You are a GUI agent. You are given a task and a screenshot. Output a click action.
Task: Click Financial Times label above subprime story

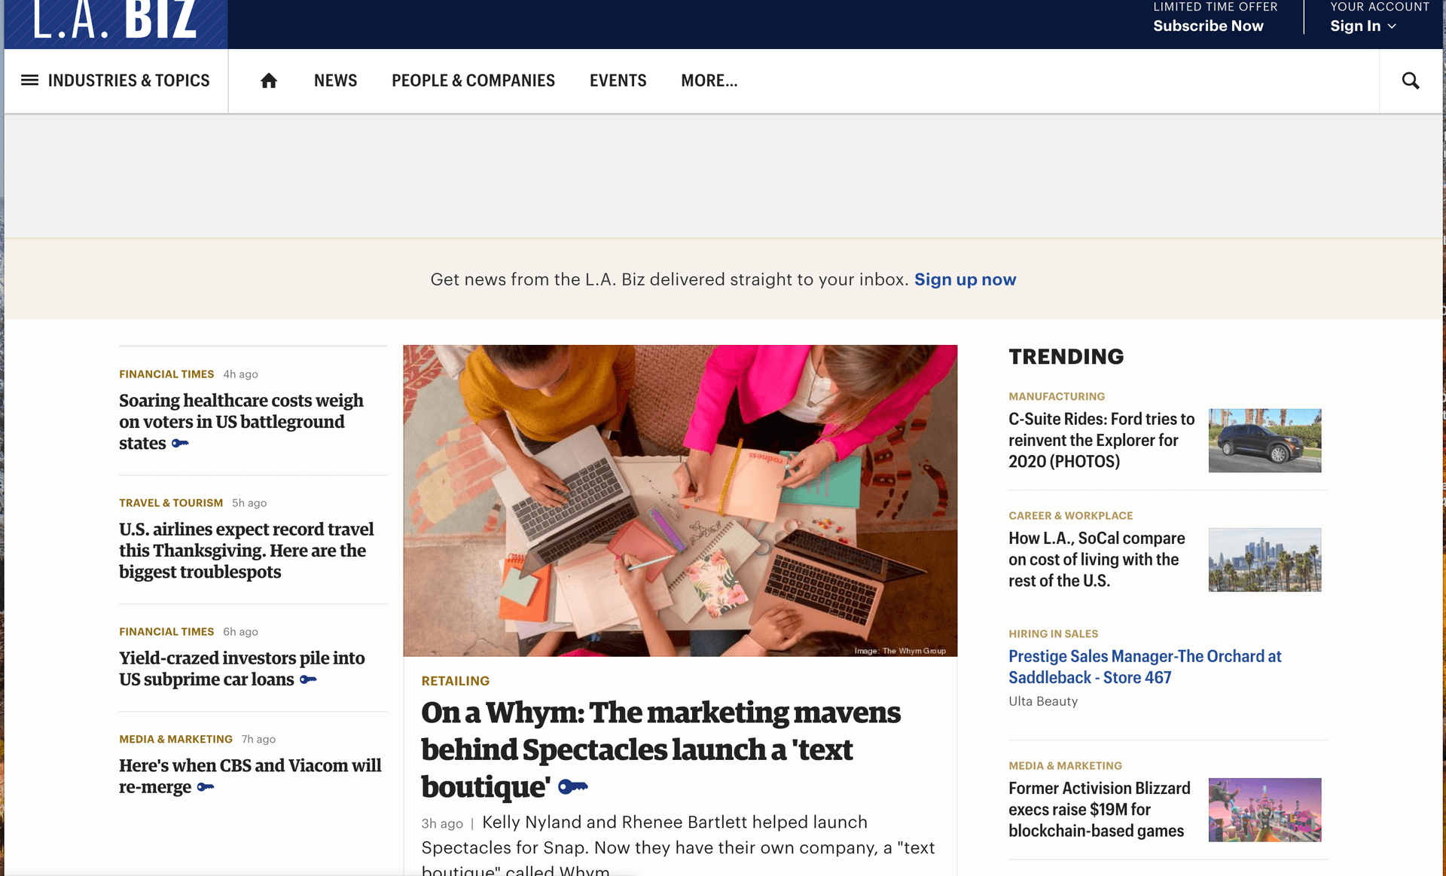pyautogui.click(x=166, y=632)
